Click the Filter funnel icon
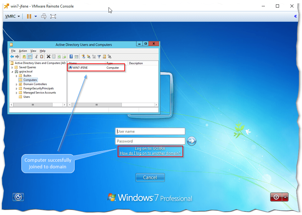 (x=99, y=56)
